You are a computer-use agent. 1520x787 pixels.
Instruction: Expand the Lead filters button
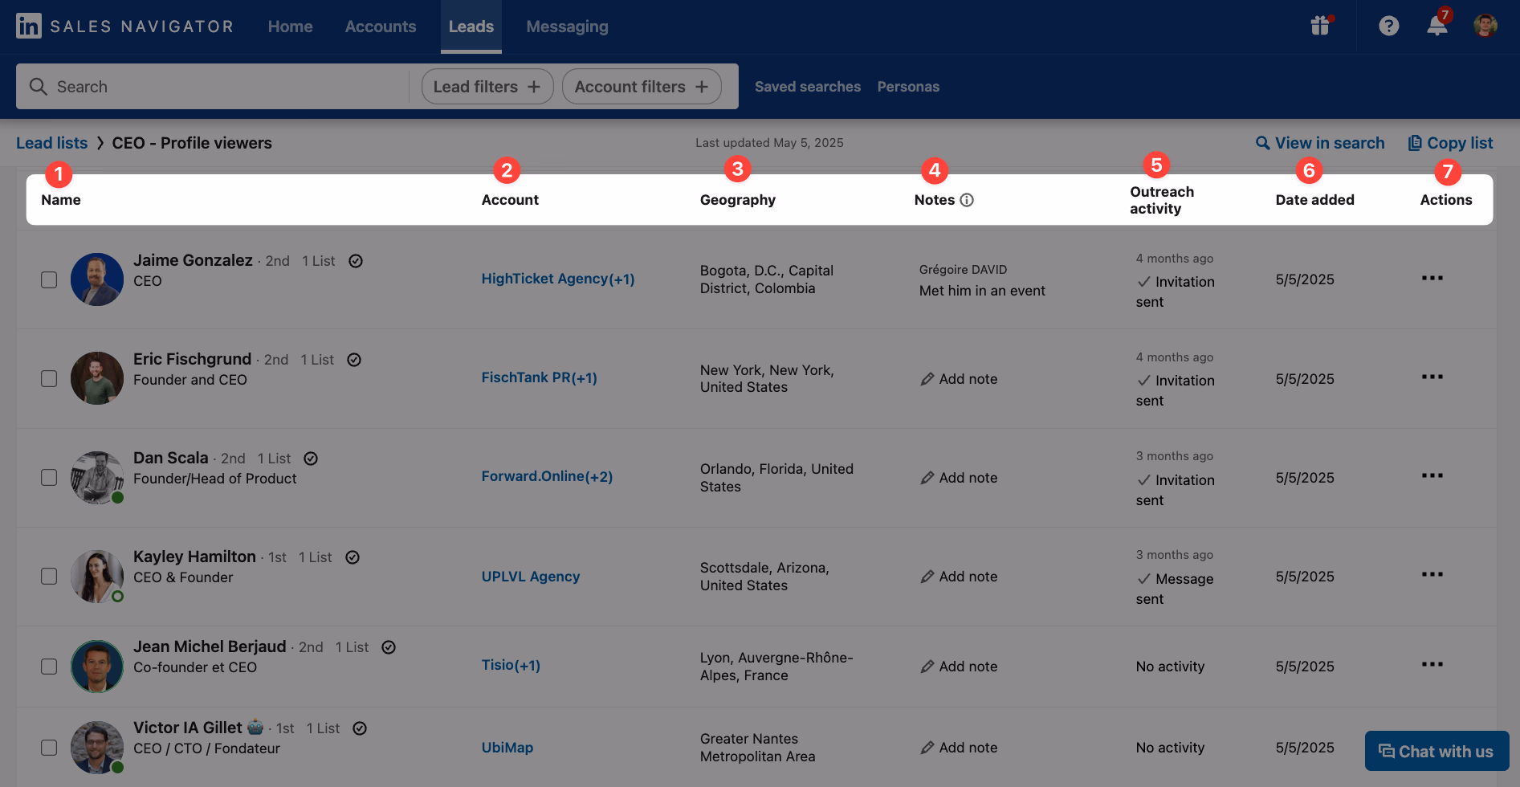487,86
